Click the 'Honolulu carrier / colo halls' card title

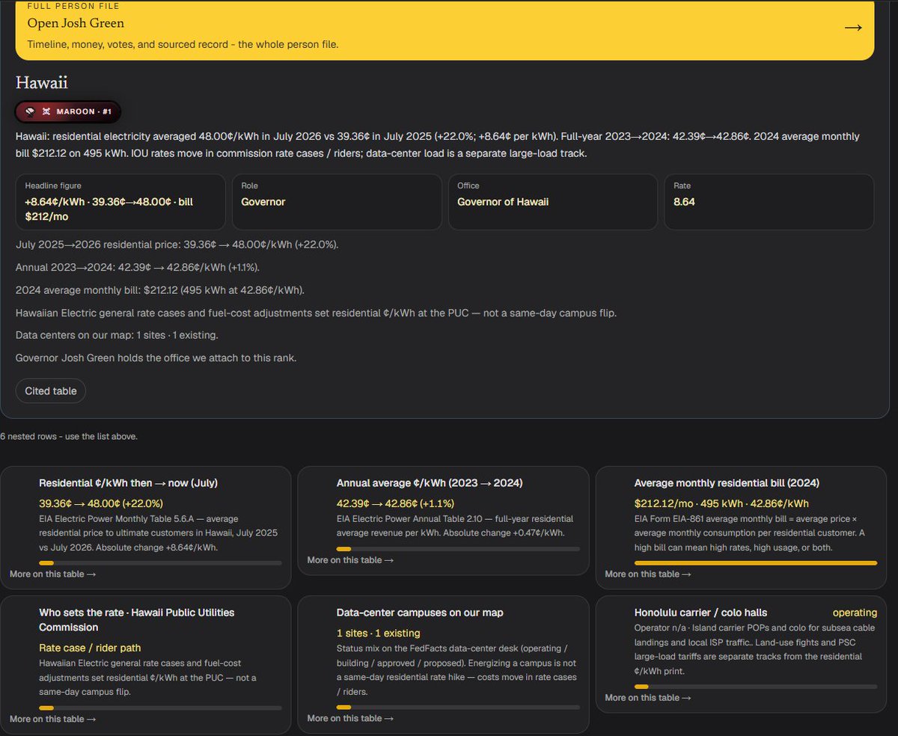(700, 613)
